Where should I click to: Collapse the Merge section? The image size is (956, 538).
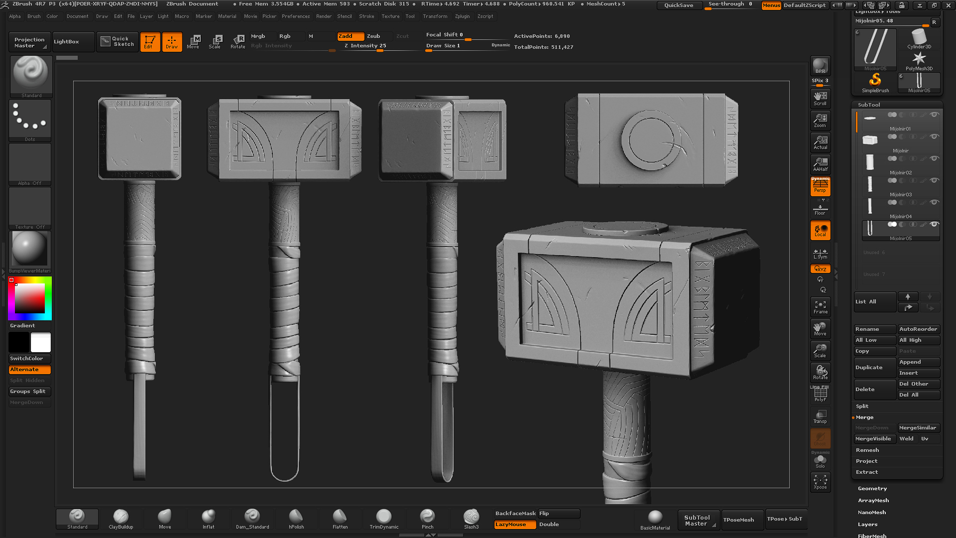tap(864, 417)
